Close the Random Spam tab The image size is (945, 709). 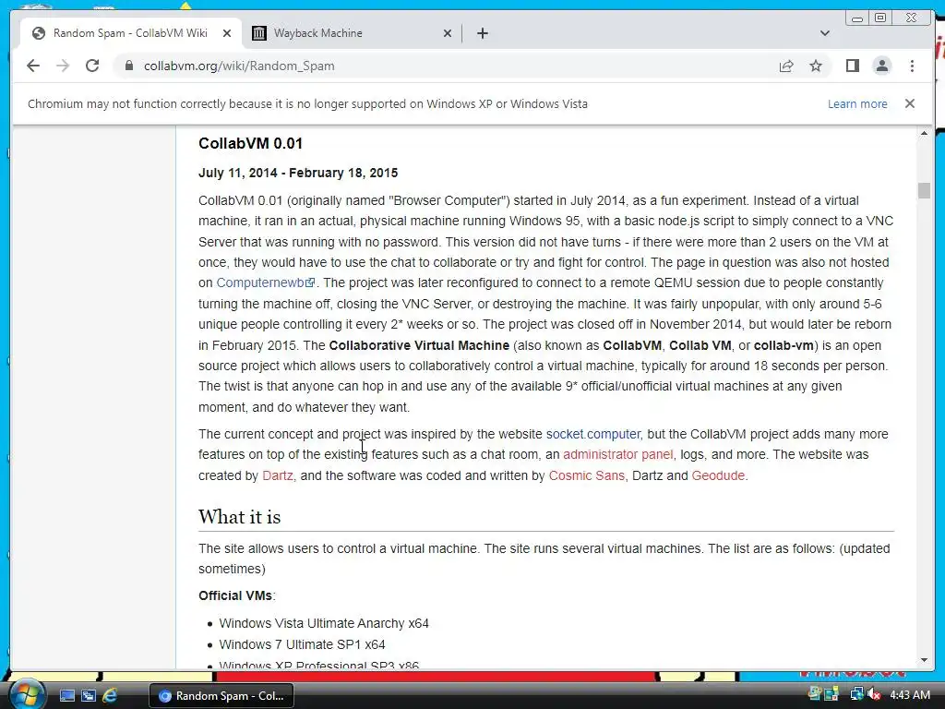[x=227, y=33]
